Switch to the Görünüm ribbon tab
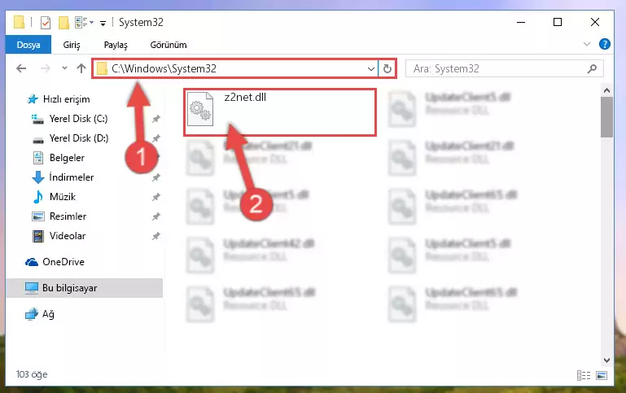Image resolution: width=626 pixels, height=393 pixels. point(168,45)
